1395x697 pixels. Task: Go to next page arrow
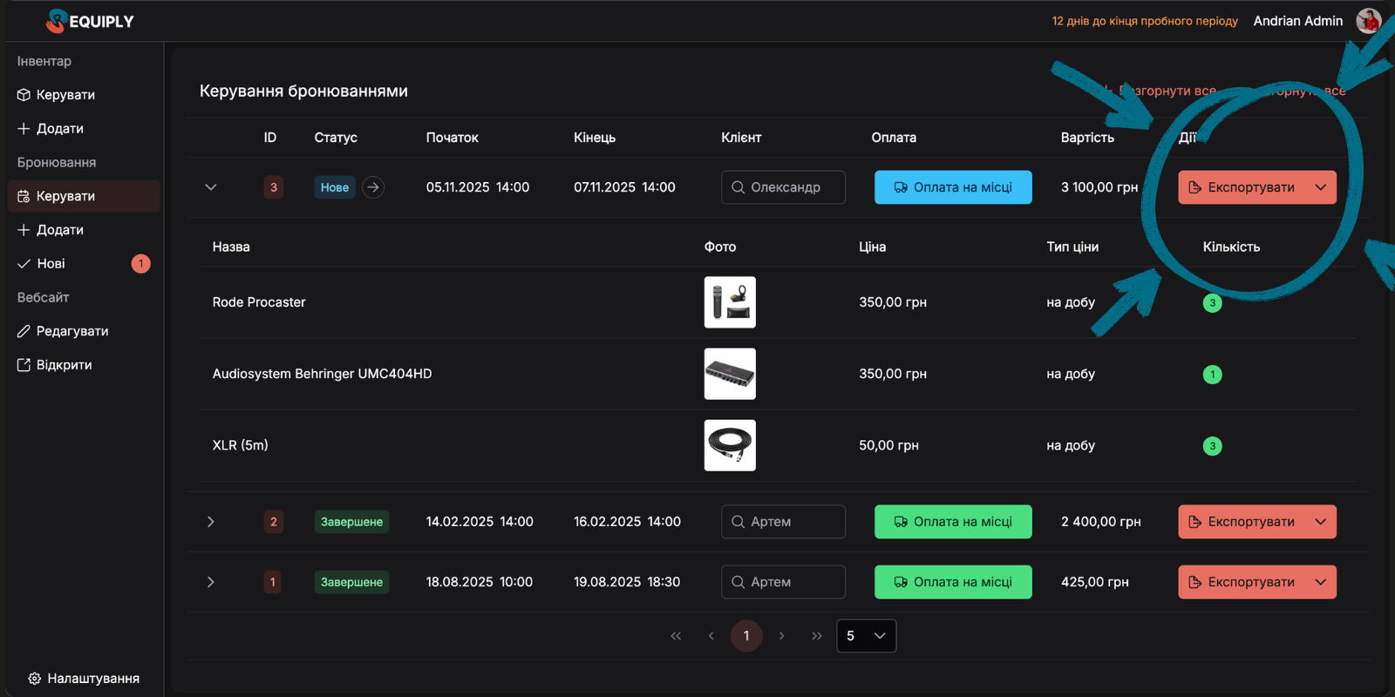pos(781,636)
